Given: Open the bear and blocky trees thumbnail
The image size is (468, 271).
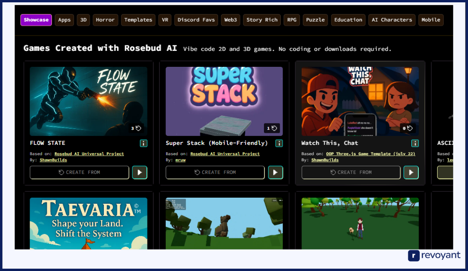Looking at the screenshot, I should coord(224,223).
